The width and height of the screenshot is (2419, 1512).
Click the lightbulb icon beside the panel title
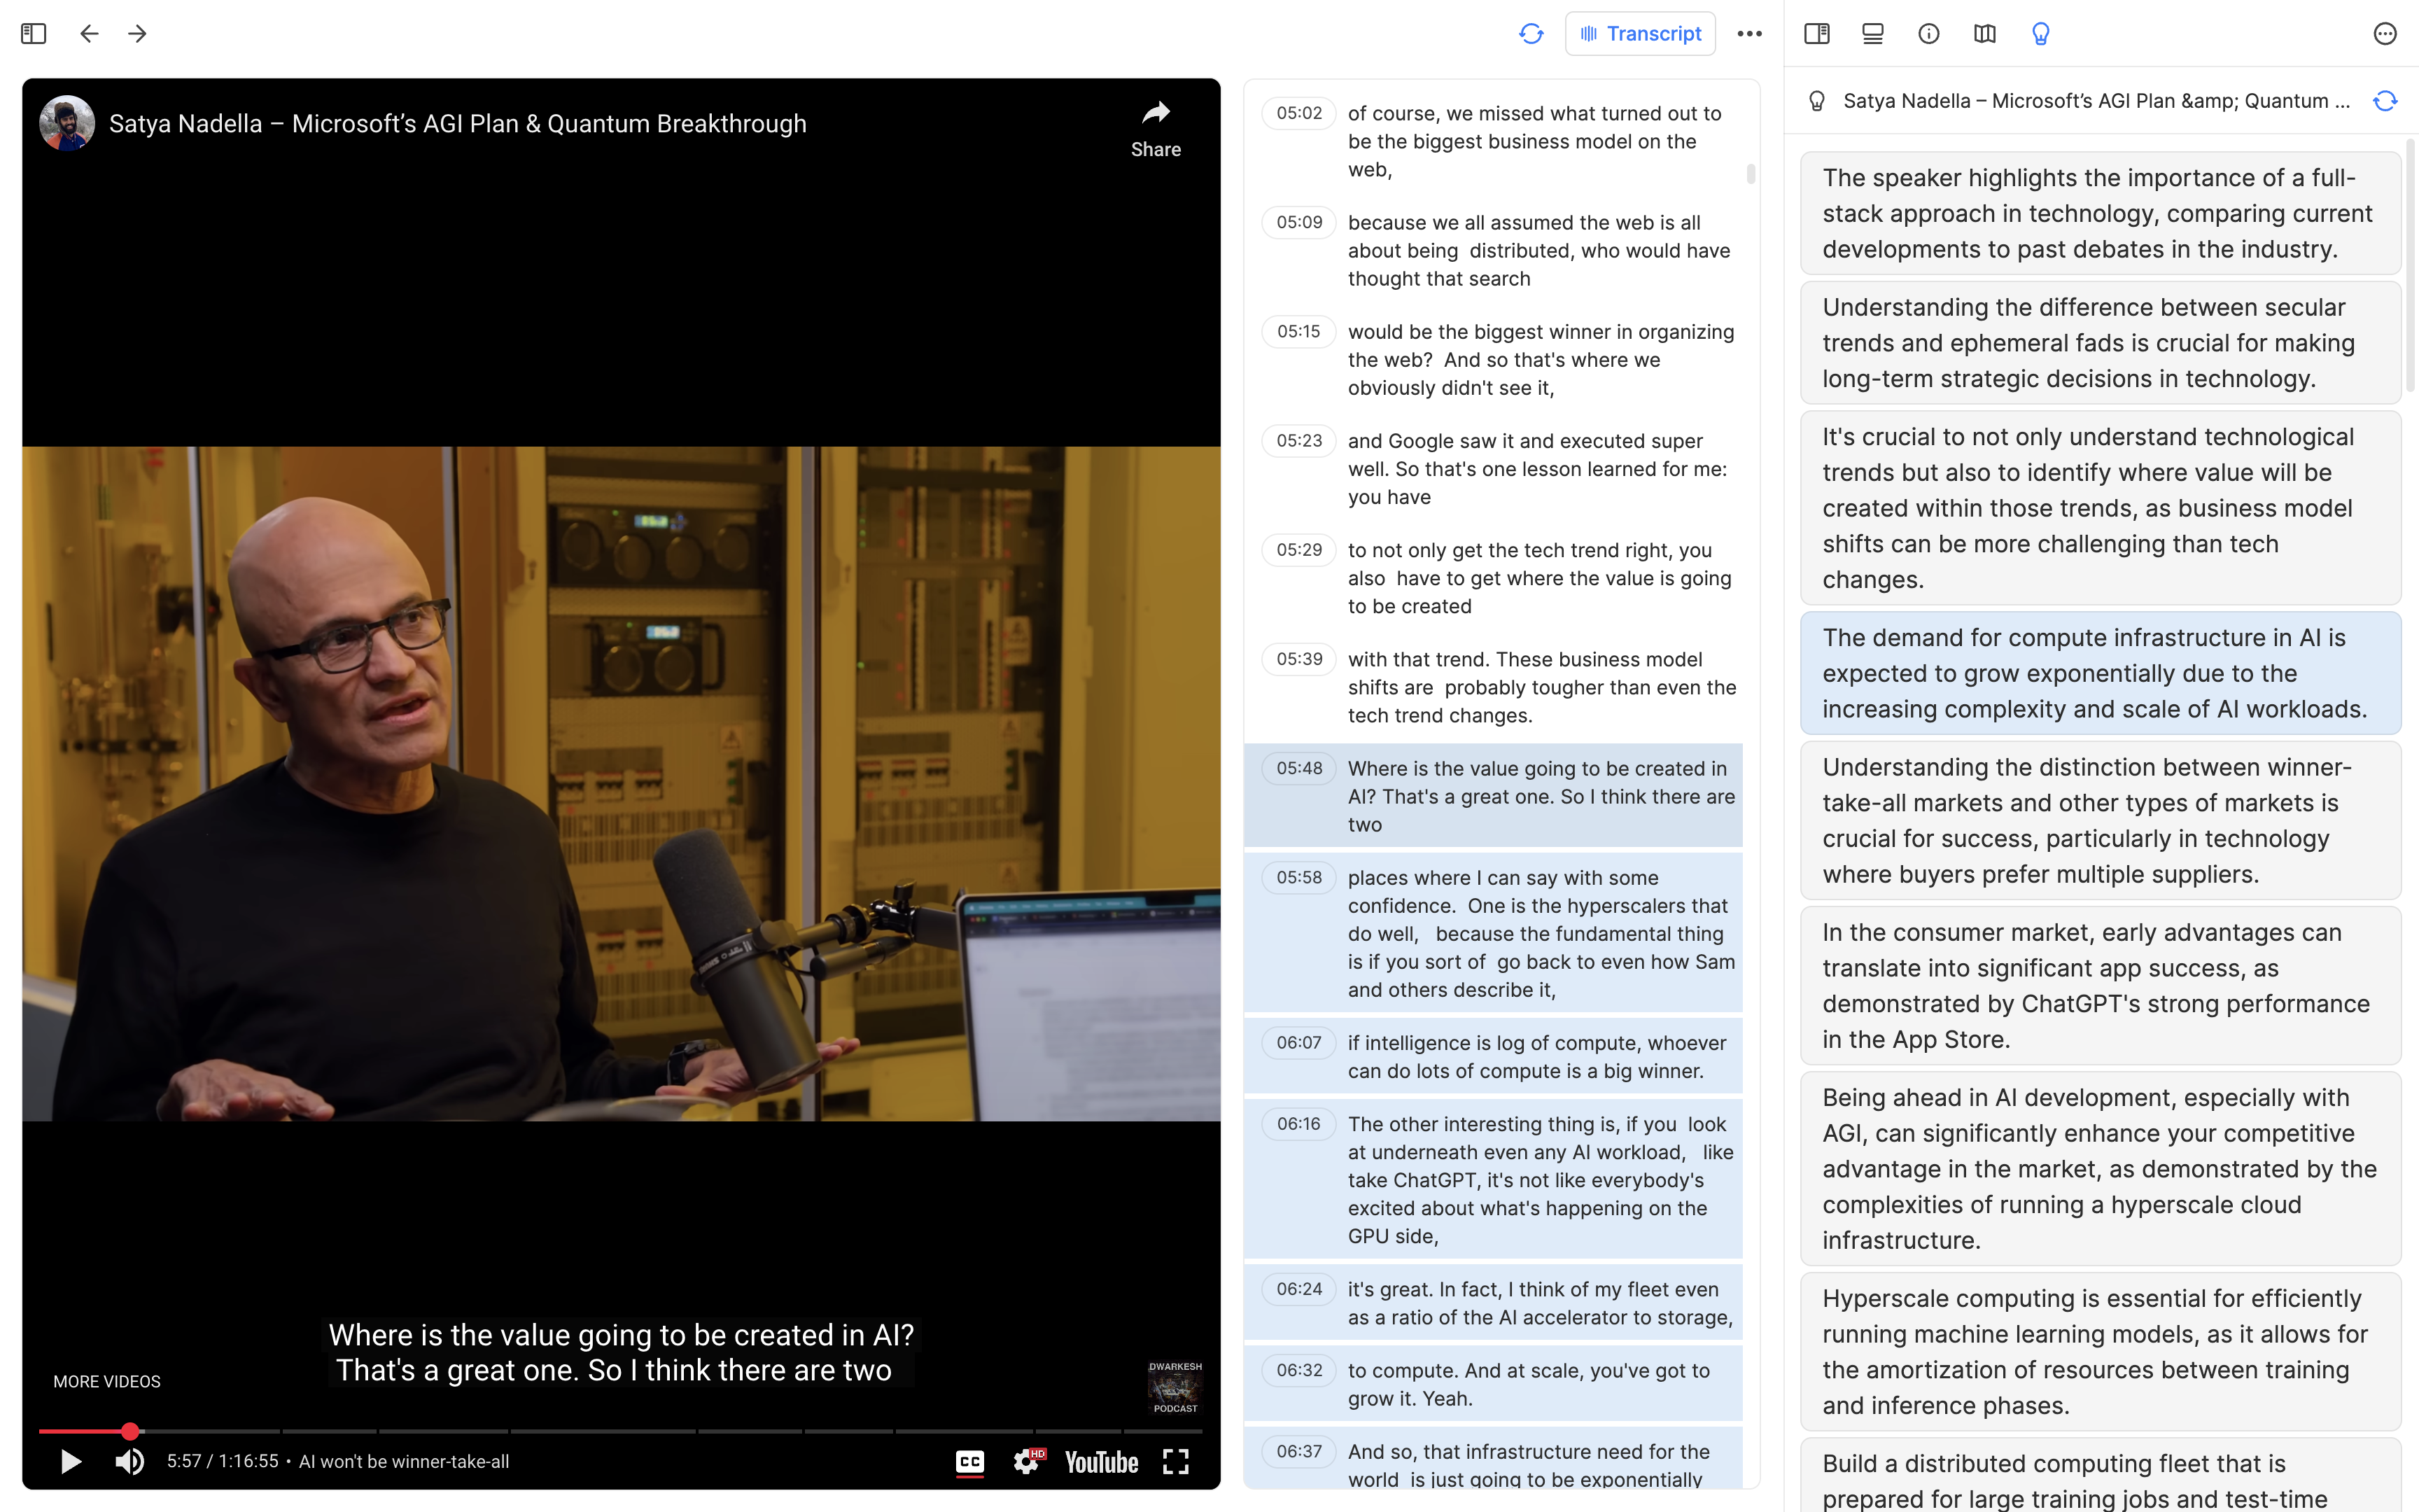click(x=1817, y=101)
